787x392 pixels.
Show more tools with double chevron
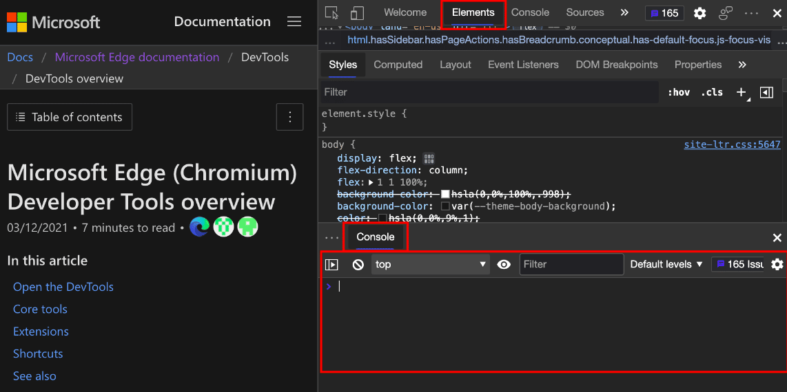(x=624, y=12)
